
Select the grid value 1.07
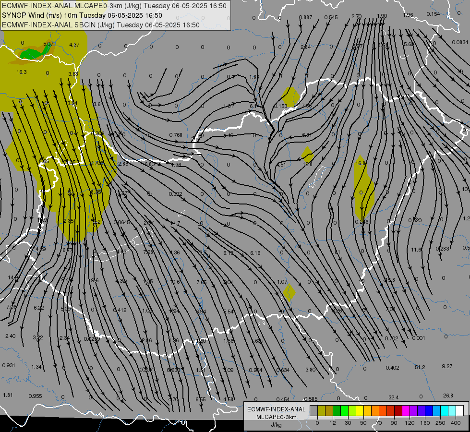[x=282, y=282]
